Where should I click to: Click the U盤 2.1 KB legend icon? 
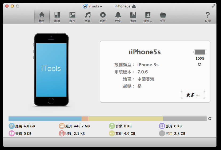62,134
